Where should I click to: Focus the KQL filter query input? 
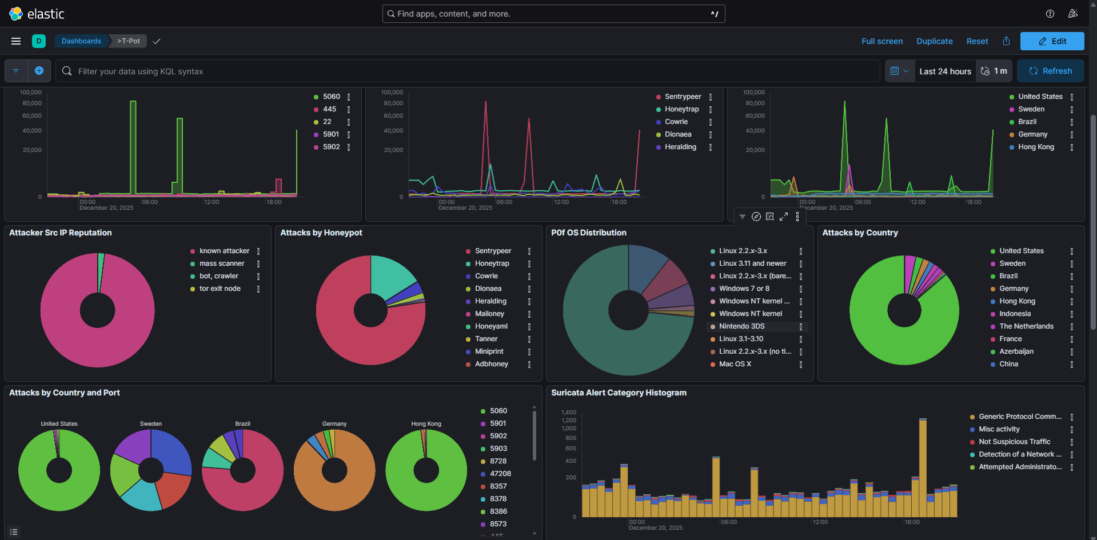coord(469,71)
